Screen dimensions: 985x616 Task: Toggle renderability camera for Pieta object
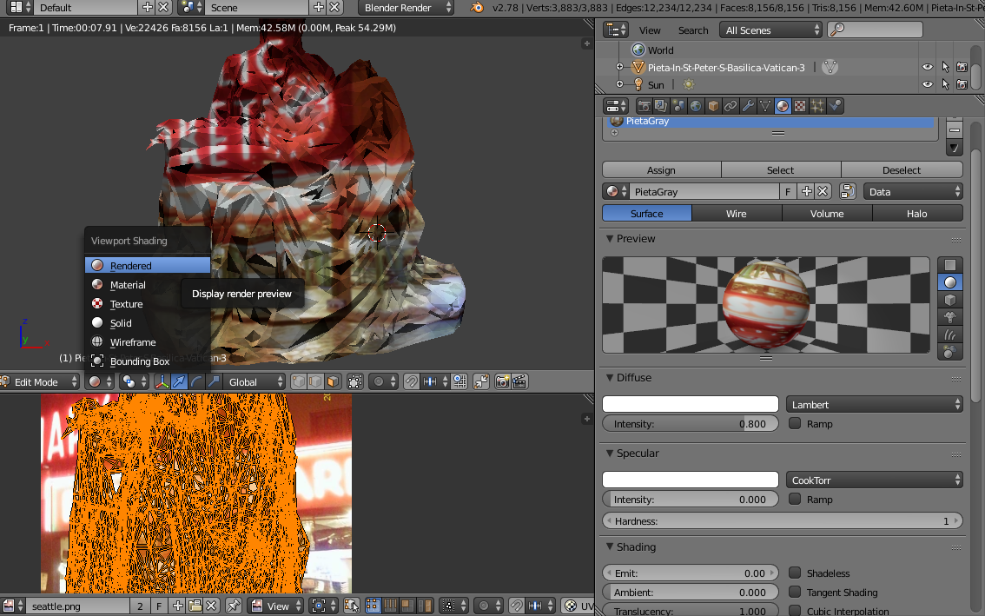point(962,67)
